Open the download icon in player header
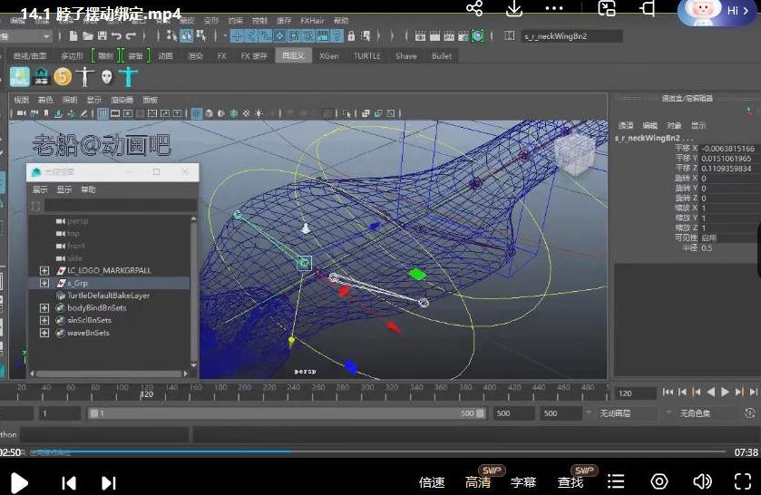Viewport: 761px width, 495px height. pos(514,9)
